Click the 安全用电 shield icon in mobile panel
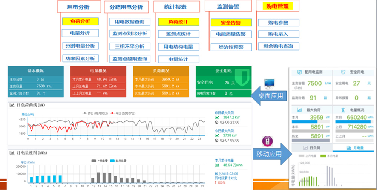 343,72
